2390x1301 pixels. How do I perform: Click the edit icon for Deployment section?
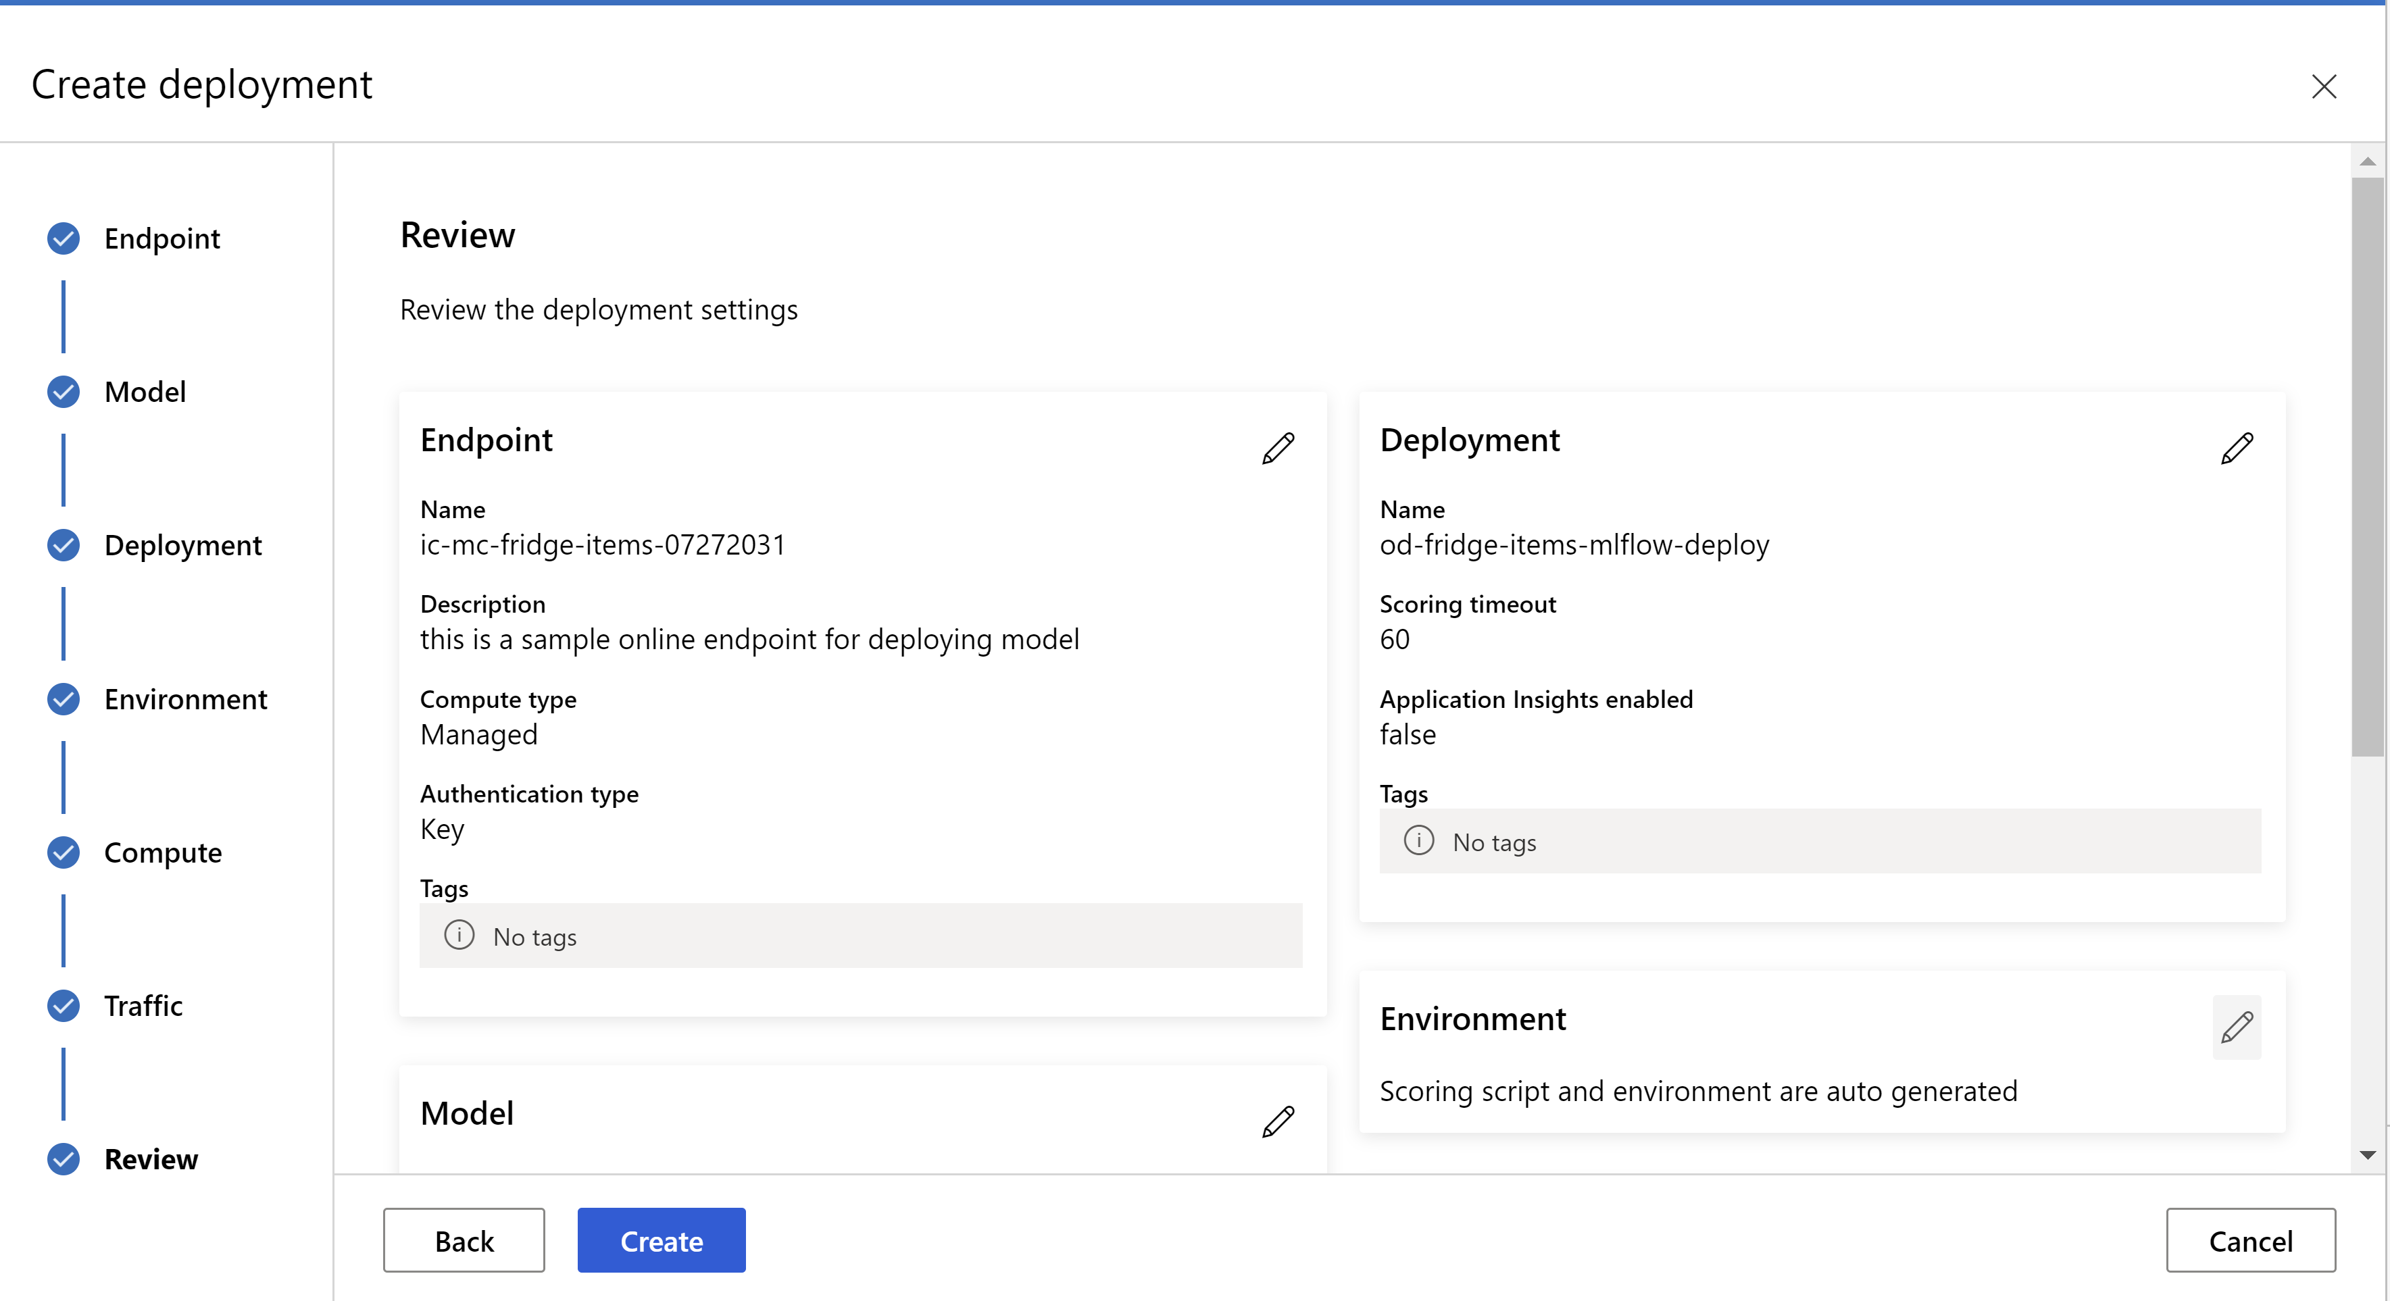pos(2236,449)
